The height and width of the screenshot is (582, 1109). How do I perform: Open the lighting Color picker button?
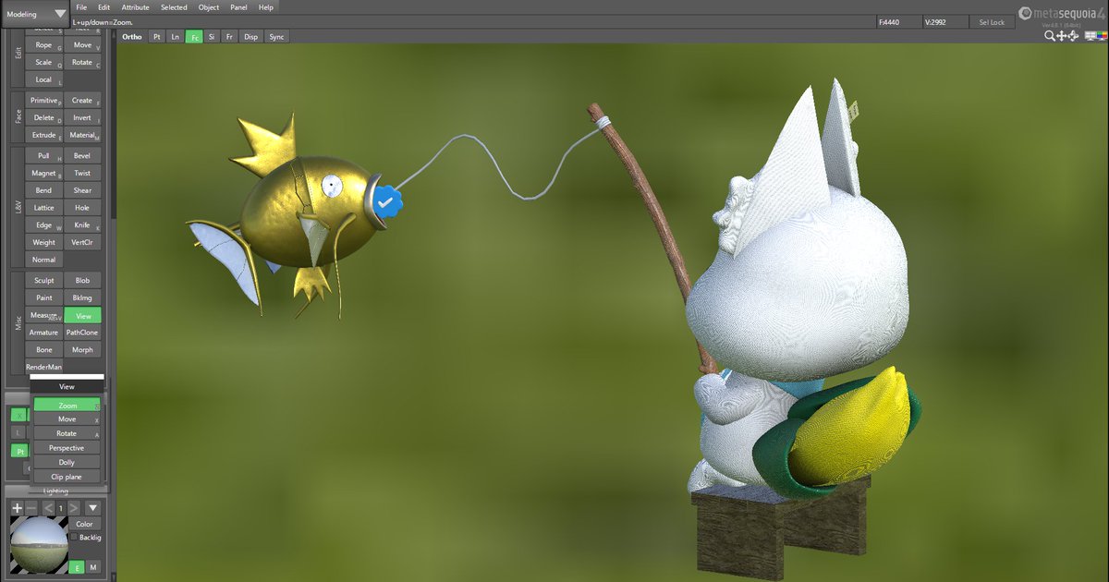(x=85, y=524)
